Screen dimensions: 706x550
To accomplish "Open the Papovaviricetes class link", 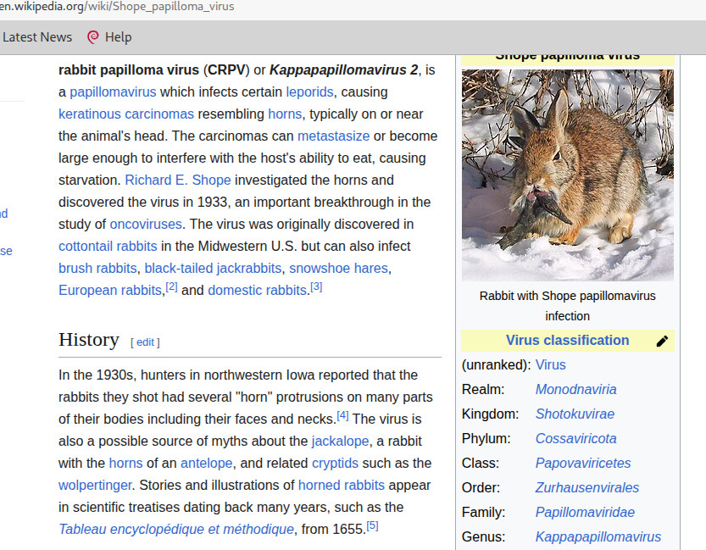I will tap(583, 463).
